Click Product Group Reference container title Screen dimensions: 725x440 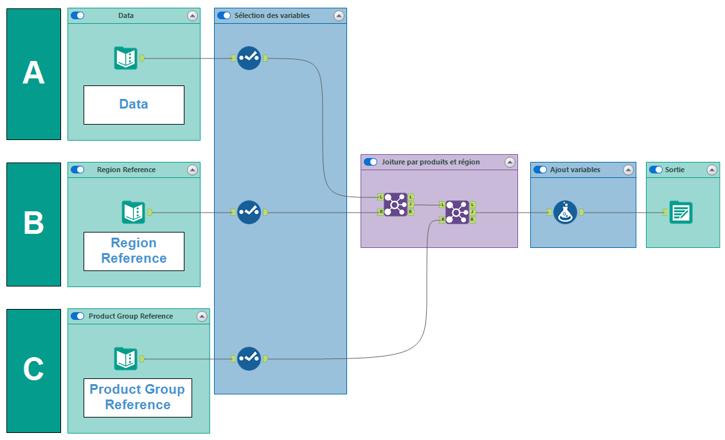(131, 316)
